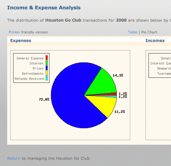
Task: Click the blue Prizes legend swatch
Action: 47,68
